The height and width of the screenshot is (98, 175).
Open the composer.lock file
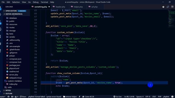coord(15,62)
